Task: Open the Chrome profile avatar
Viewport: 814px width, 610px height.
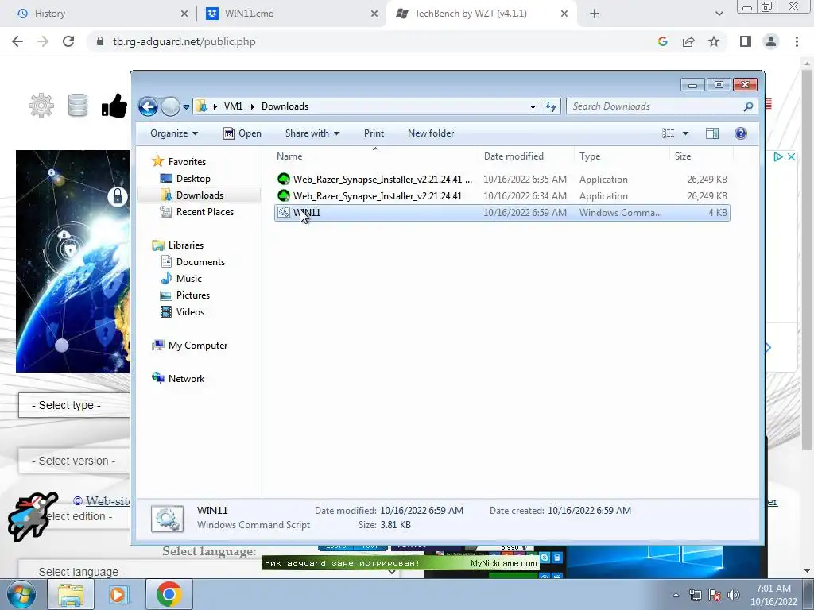Action: tap(771, 41)
